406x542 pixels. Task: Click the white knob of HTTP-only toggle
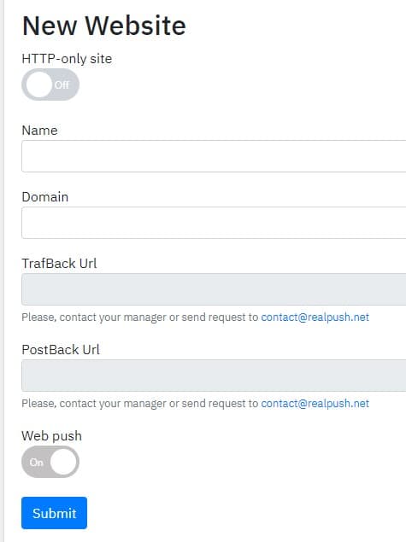pos(38,85)
